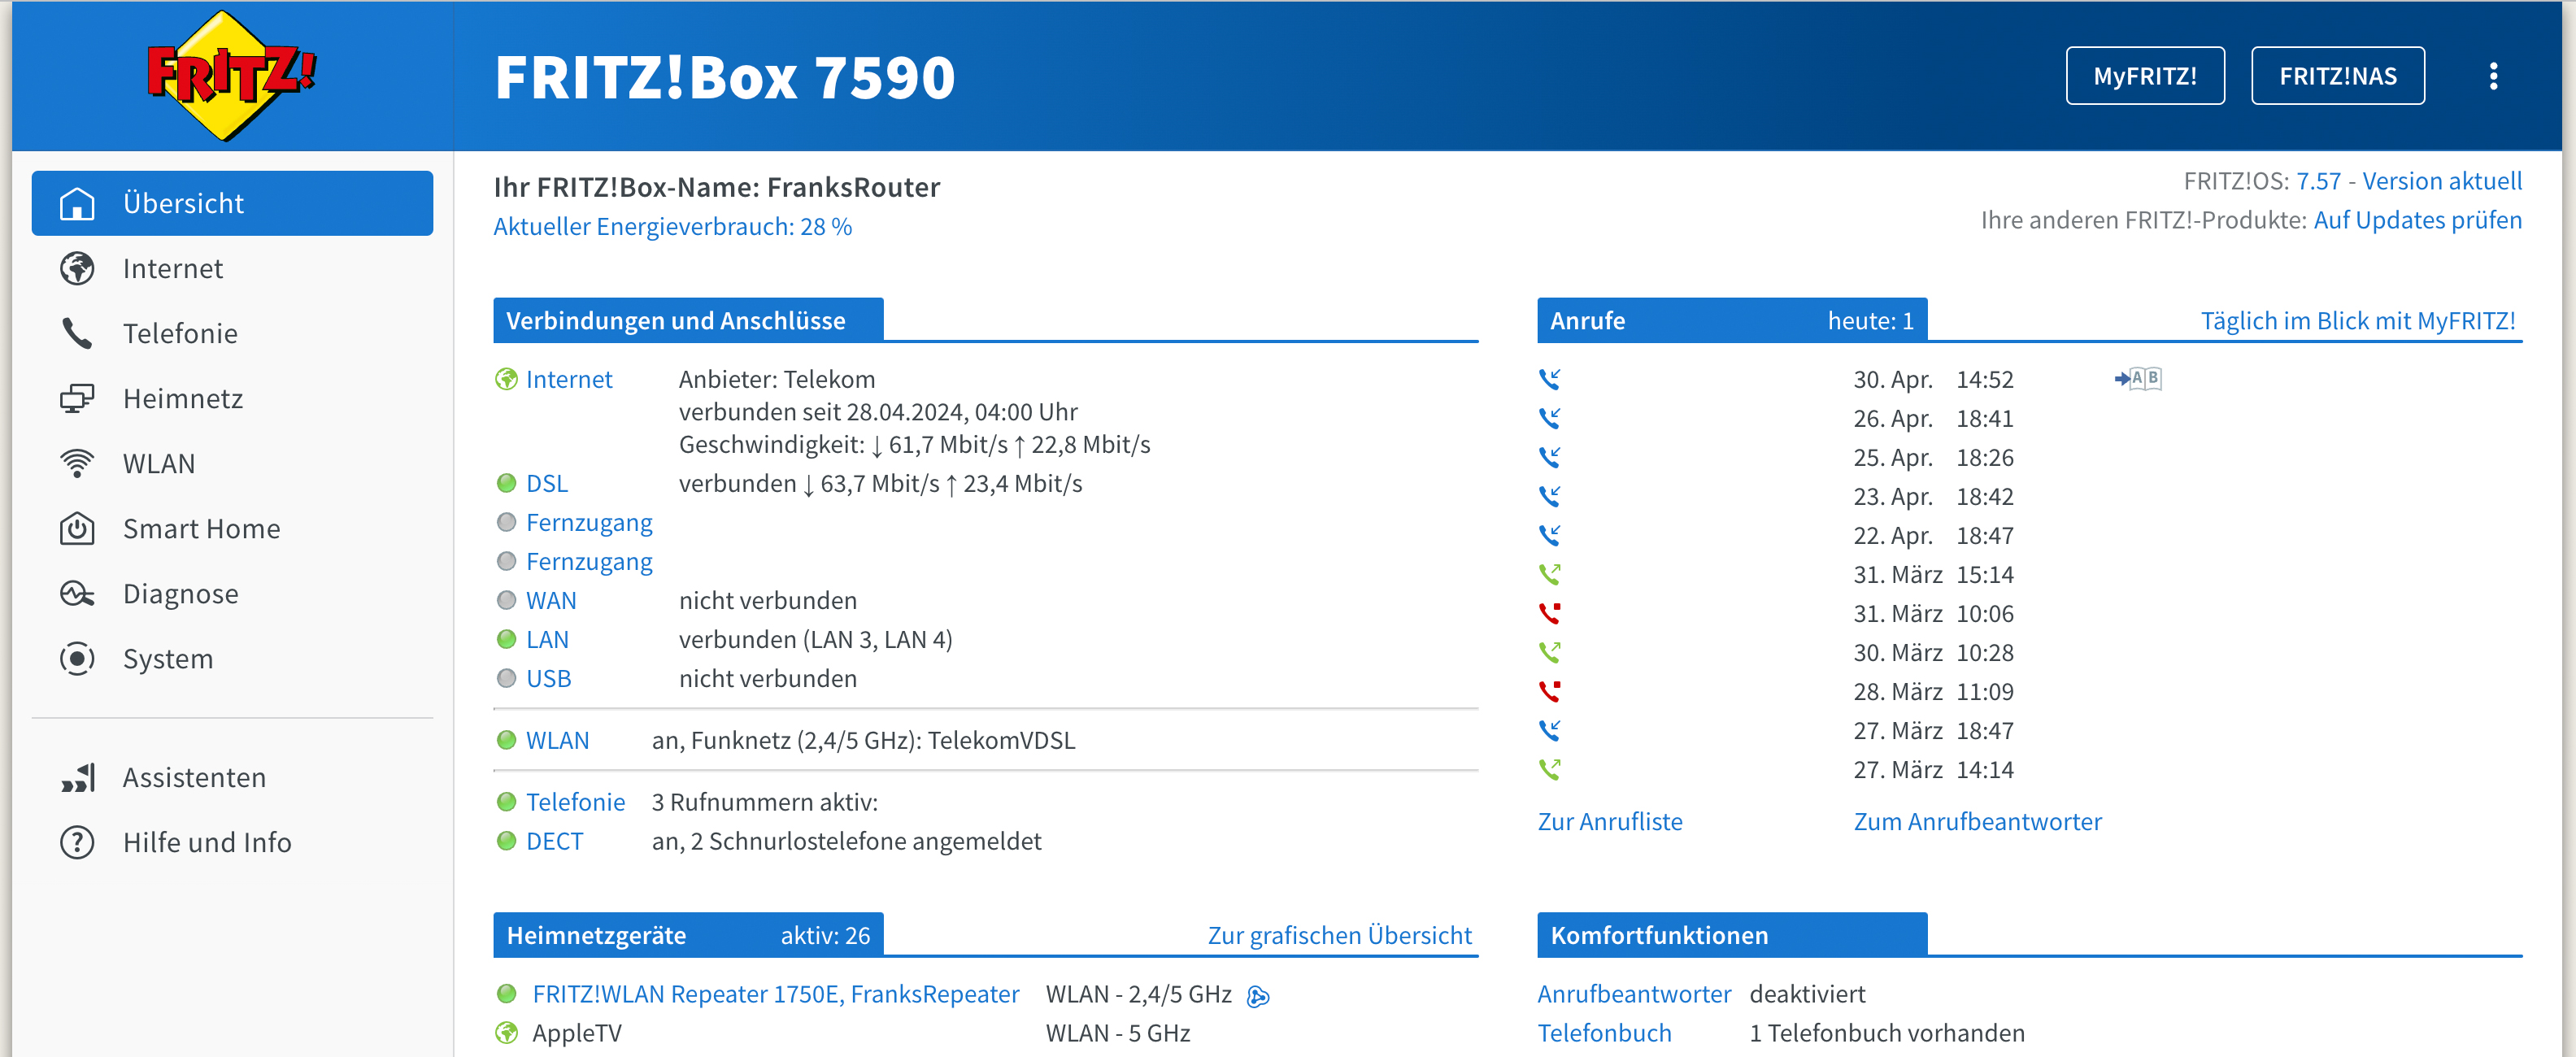Viewport: 2576px width, 1057px height.
Task: Open Zur grafischen Übersicht link
Action: pos(1339,935)
